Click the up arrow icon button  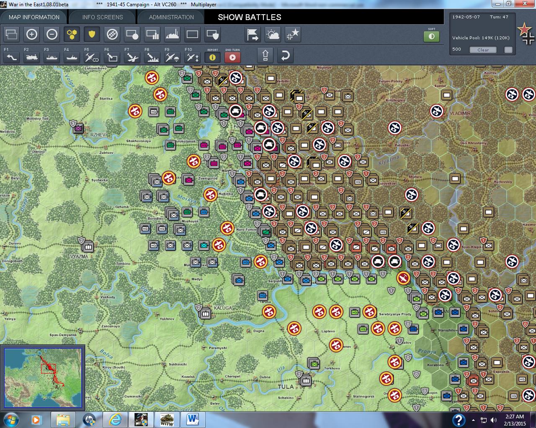click(x=265, y=55)
